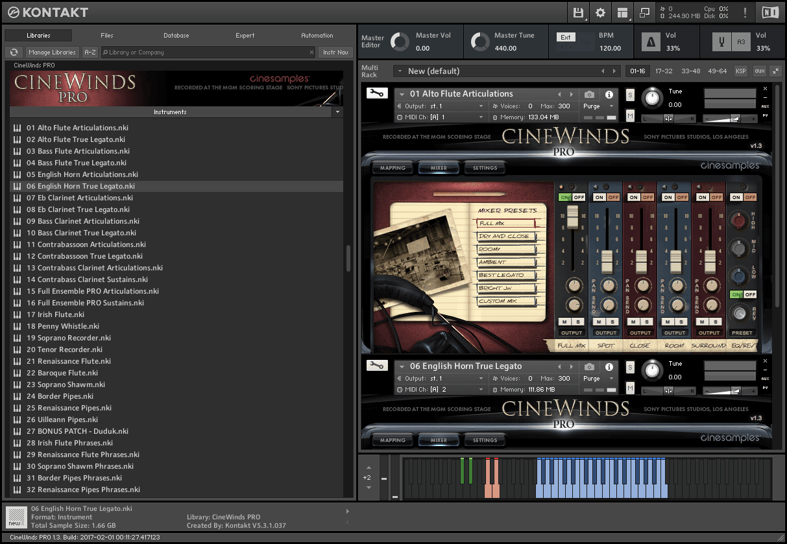
Task: Open Alto Flute MIDI Ch dropdown
Action: point(440,117)
